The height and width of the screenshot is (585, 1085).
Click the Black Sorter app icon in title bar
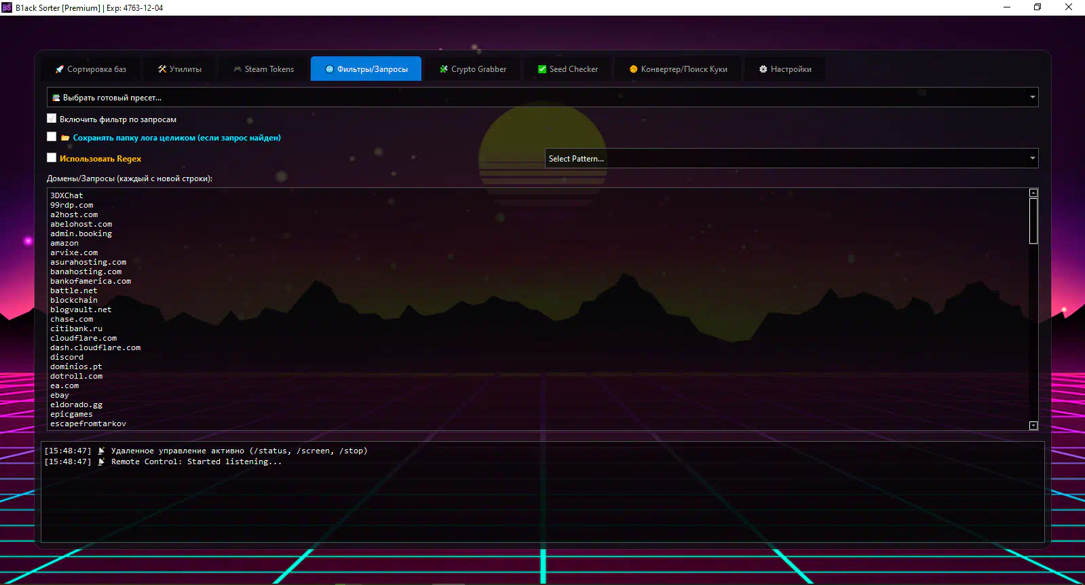(x=7, y=7)
